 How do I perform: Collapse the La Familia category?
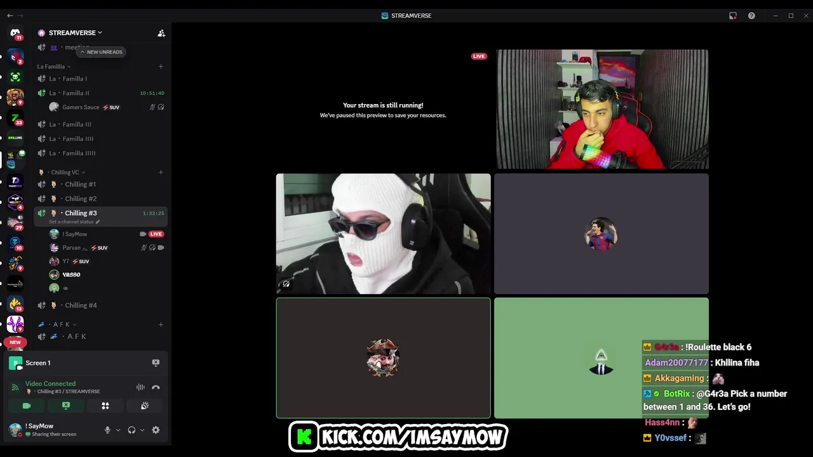click(54, 66)
